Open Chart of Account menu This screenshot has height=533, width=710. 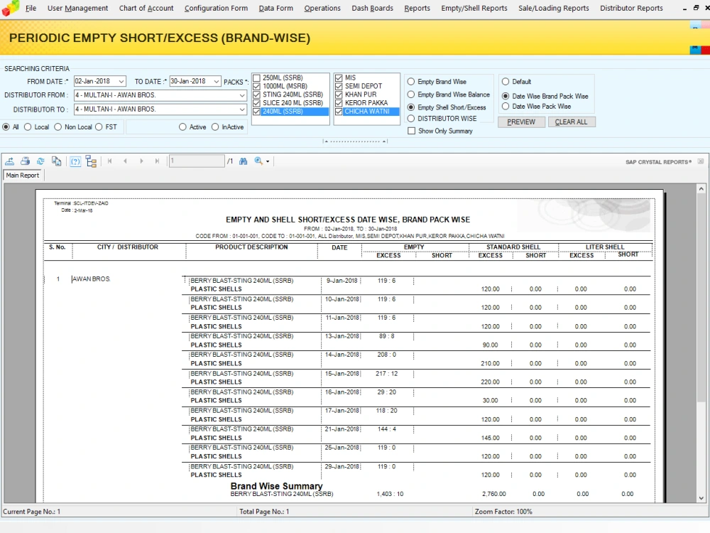(146, 8)
